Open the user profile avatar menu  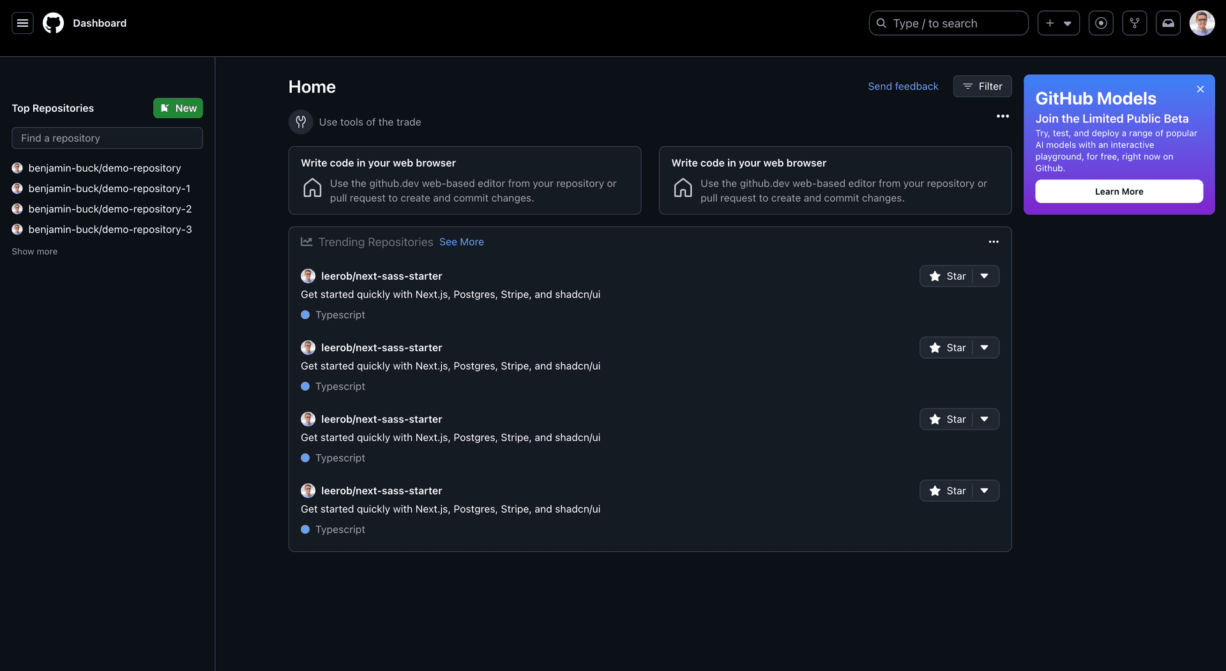pos(1202,23)
